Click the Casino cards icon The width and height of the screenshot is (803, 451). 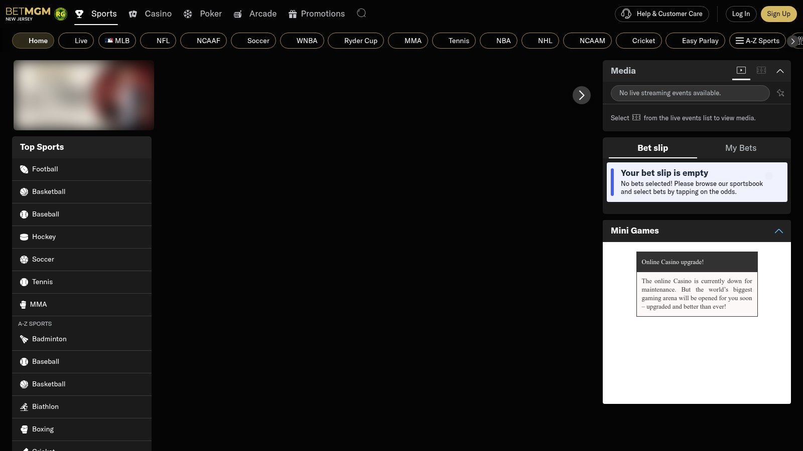133,14
